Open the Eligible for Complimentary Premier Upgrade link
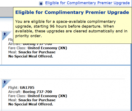Viewport: 132px width, 111px height. pyautogui.click(x=87, y=3)
